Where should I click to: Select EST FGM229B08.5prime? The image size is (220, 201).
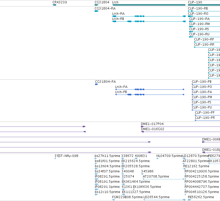[x=127, y=197]
